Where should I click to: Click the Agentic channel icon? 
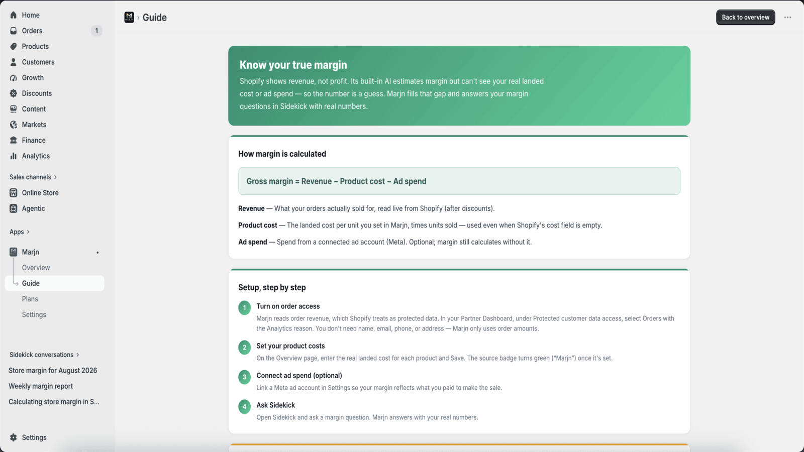[14, 208]
